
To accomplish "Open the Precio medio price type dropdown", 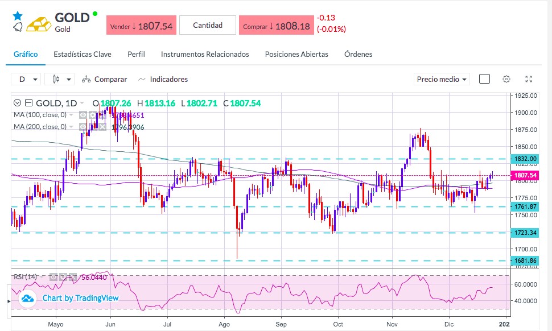I will pos(442,79).
